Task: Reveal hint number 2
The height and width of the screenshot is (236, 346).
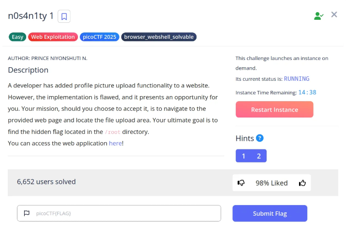Action: [259, 156]
